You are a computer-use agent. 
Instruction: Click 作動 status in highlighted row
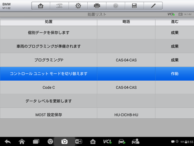coord(175,74)
